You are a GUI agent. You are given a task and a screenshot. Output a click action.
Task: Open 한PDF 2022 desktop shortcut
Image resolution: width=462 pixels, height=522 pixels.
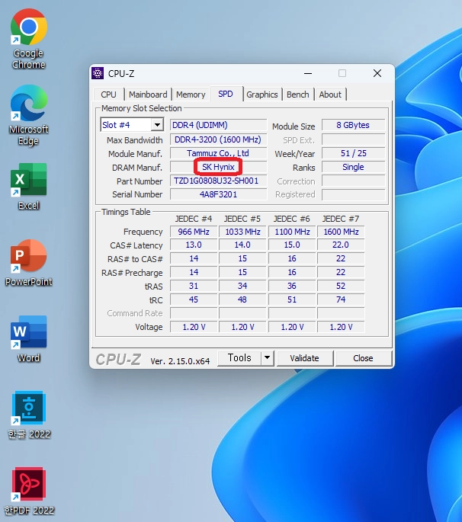click(x=29, y=492)
